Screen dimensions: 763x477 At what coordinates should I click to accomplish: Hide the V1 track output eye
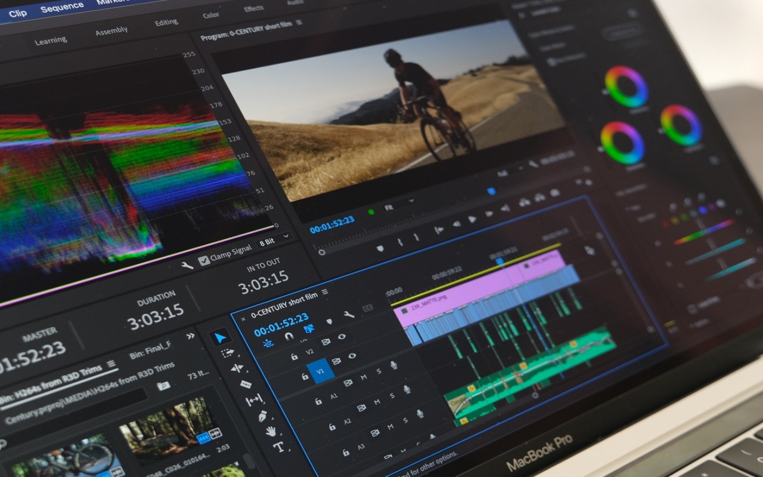click(352, 356)
